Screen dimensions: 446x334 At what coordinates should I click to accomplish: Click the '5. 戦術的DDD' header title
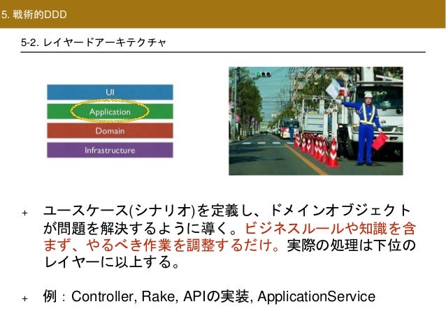pyautogui.click(x=34, y=15)
